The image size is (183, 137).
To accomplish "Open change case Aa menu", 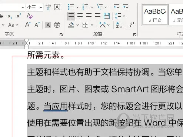I will click(13, 25).
